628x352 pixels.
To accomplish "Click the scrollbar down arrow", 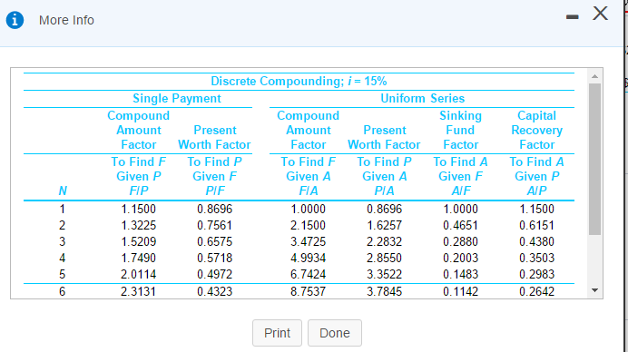I will tap(594, 290).
